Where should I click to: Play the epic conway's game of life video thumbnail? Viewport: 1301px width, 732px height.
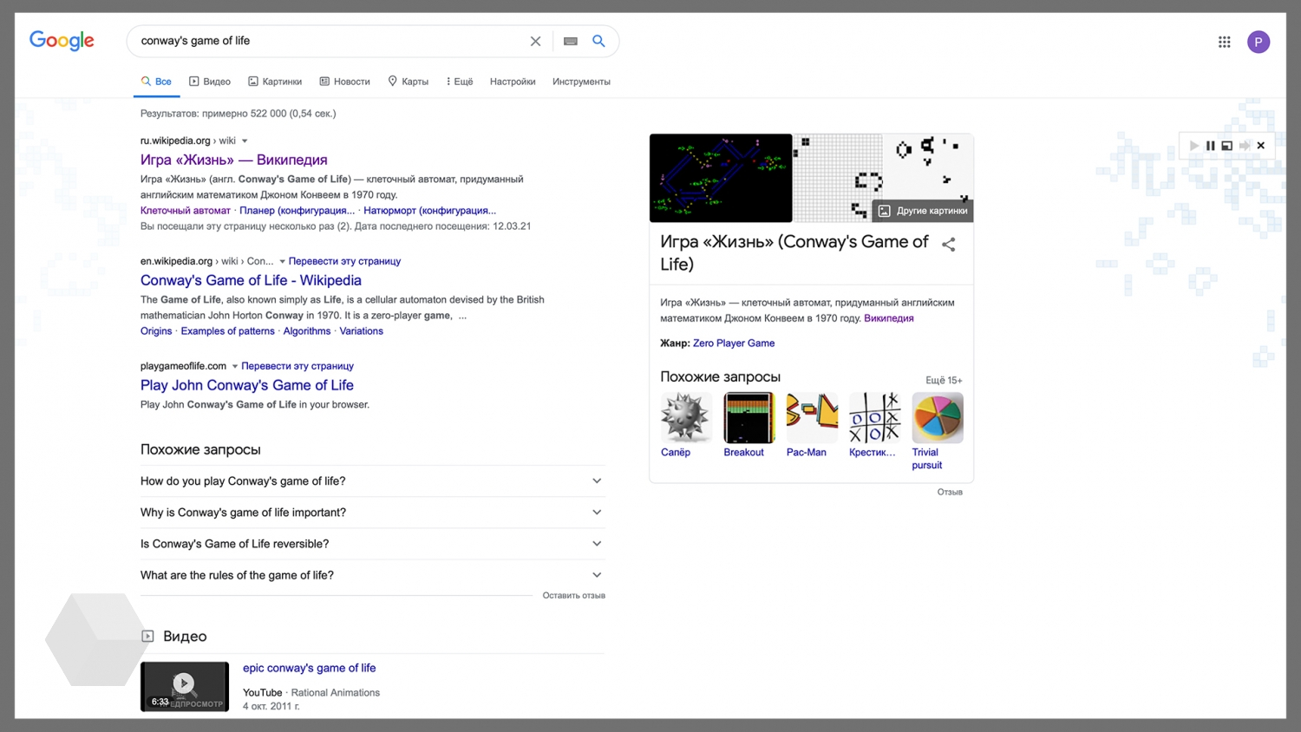click(185, 686)
